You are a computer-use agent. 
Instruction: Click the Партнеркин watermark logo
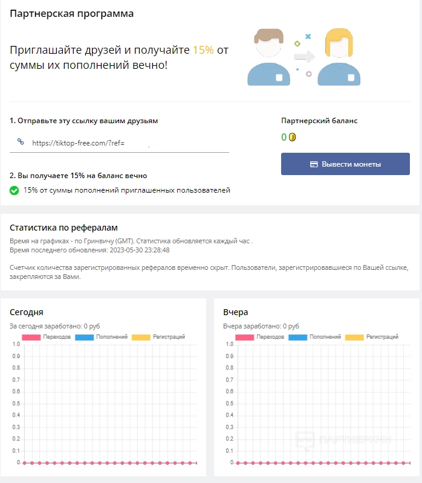tap(343, 440)
